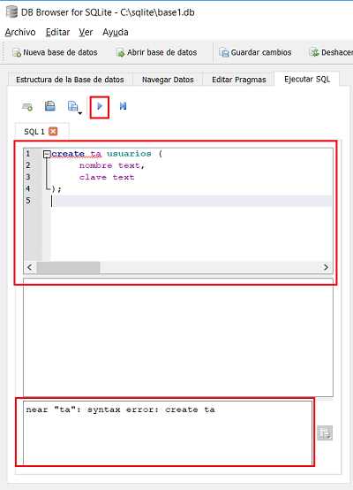The width and height of the screenshot is (353, 490).
Task: Click the Execute SQL play icon
Action: (x=100, y=106)
